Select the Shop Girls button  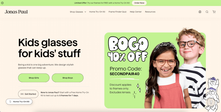pyautogui.click(x=34, y=78)
